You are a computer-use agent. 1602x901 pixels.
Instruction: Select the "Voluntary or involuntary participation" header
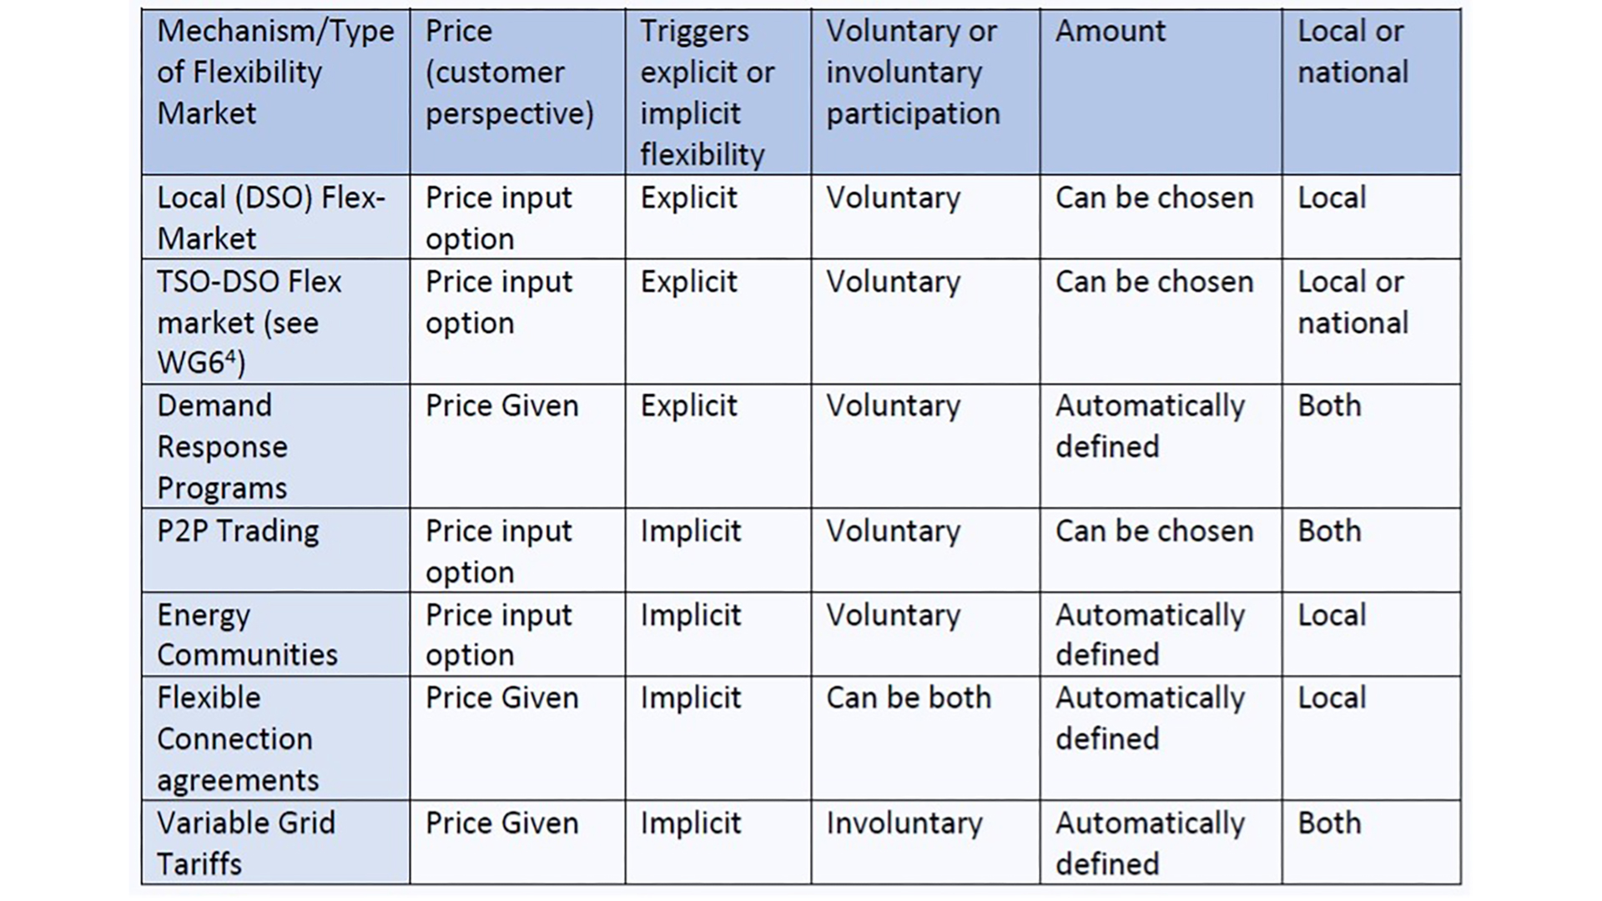[913, 73]
